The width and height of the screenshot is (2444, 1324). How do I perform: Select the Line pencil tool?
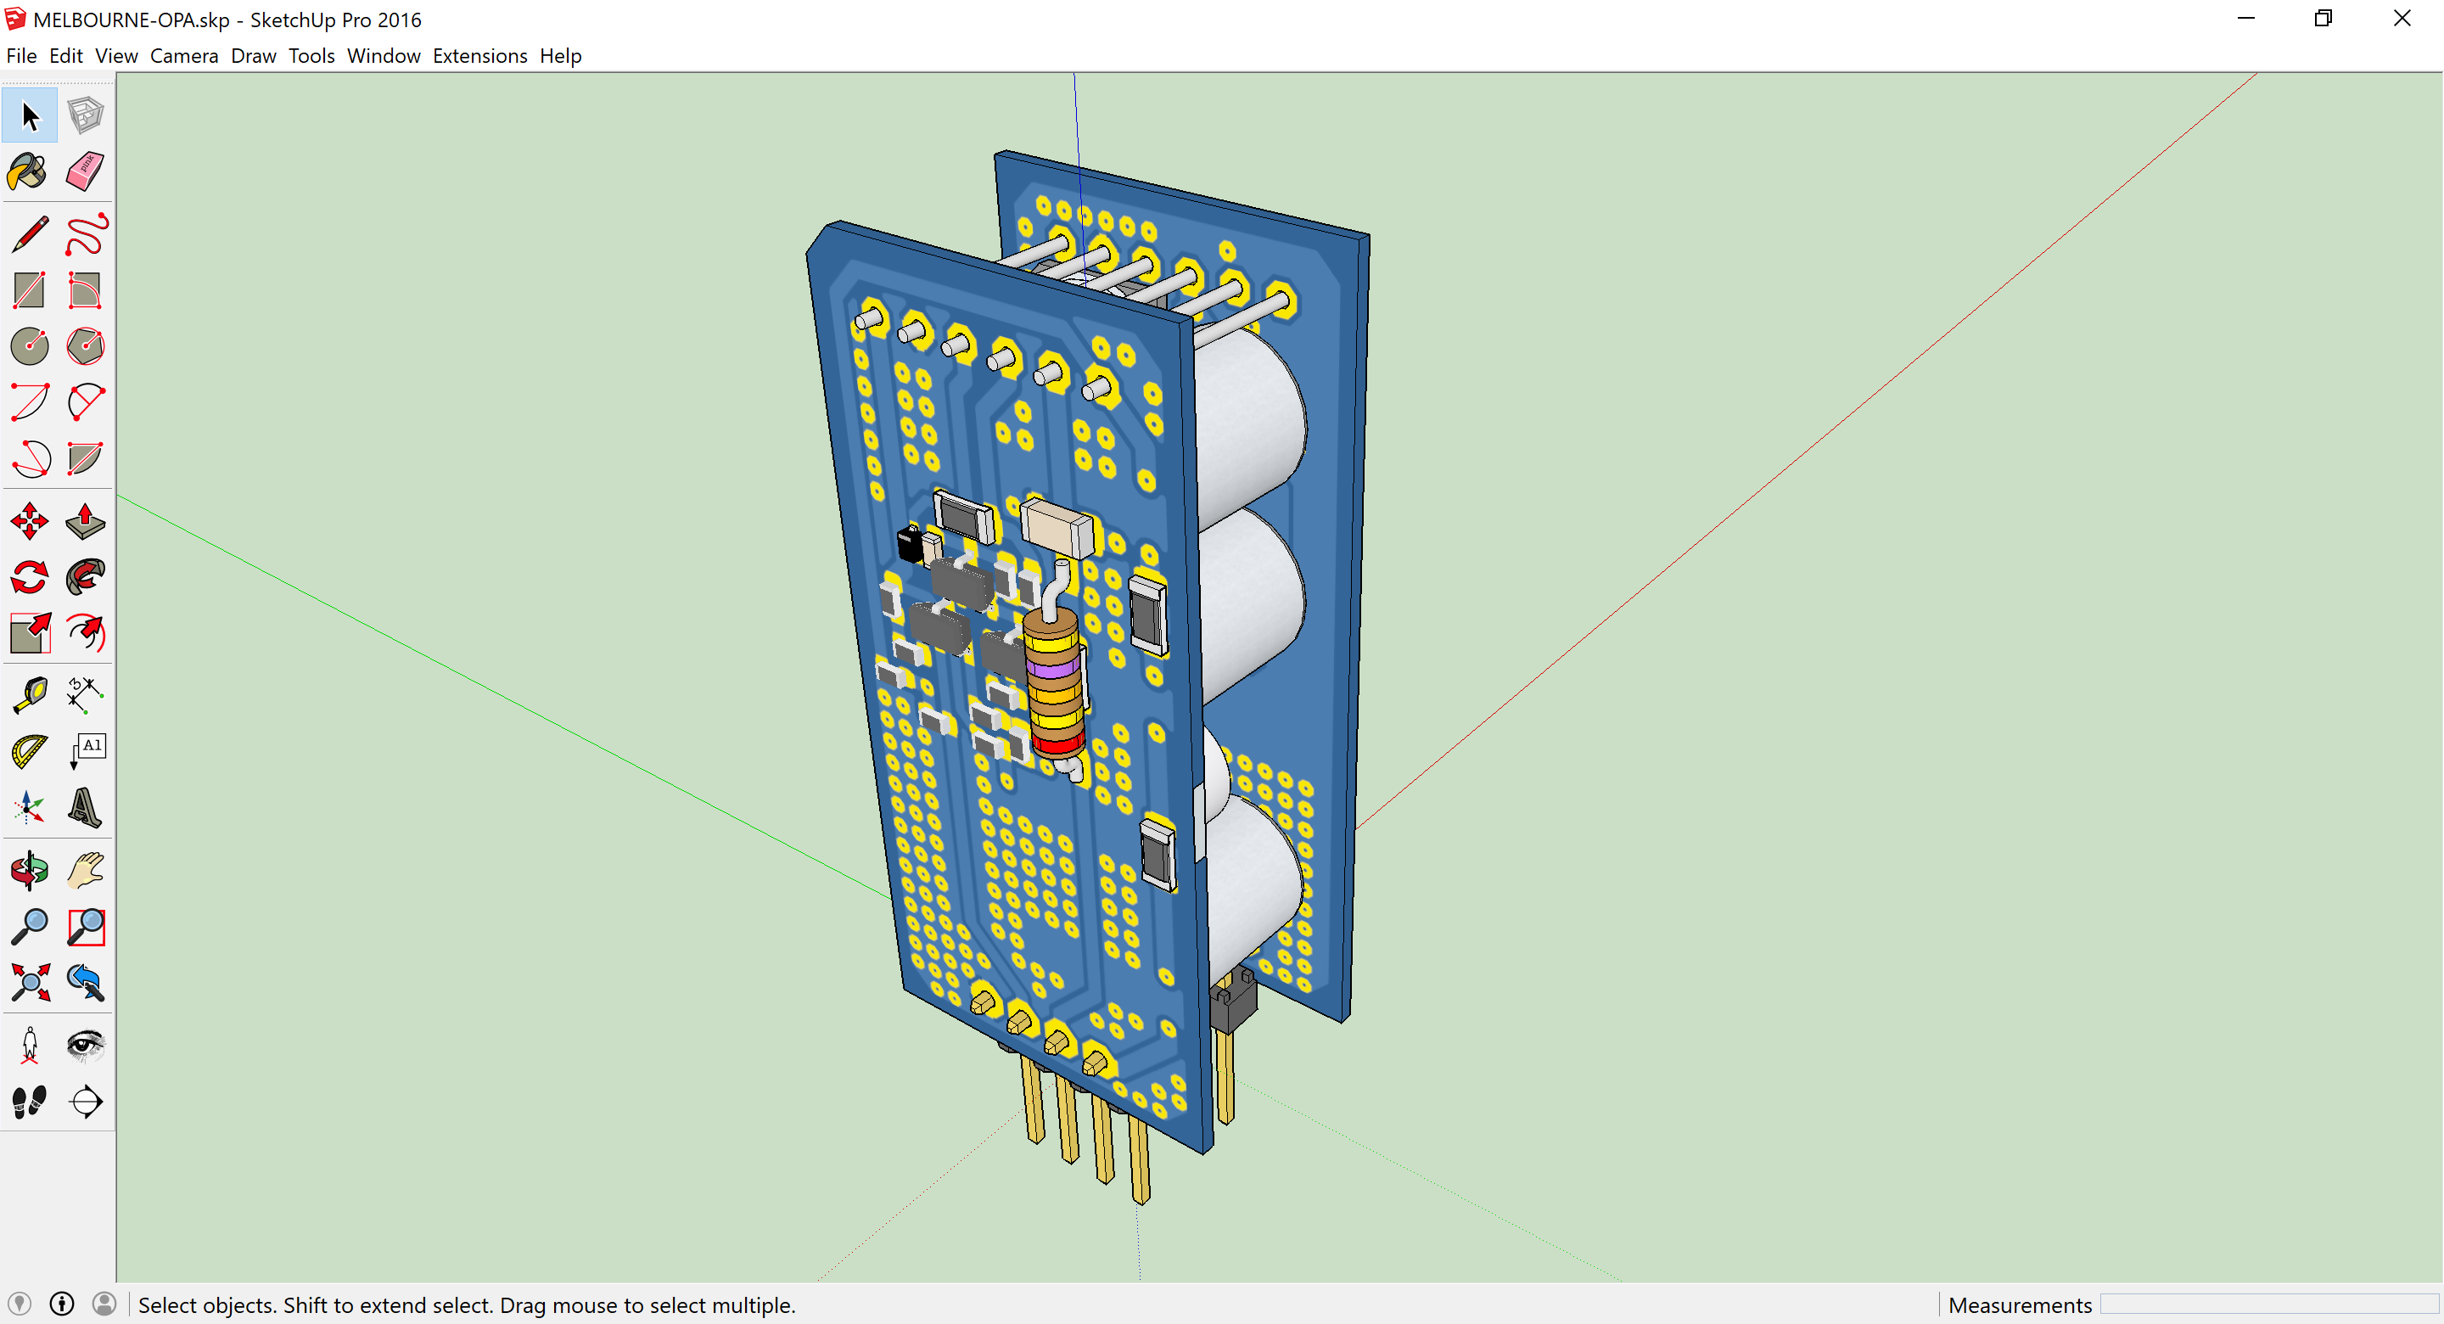(30, 234)
